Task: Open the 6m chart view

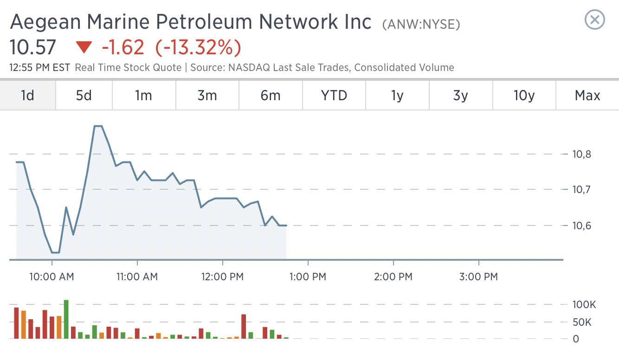Action: 271,95
